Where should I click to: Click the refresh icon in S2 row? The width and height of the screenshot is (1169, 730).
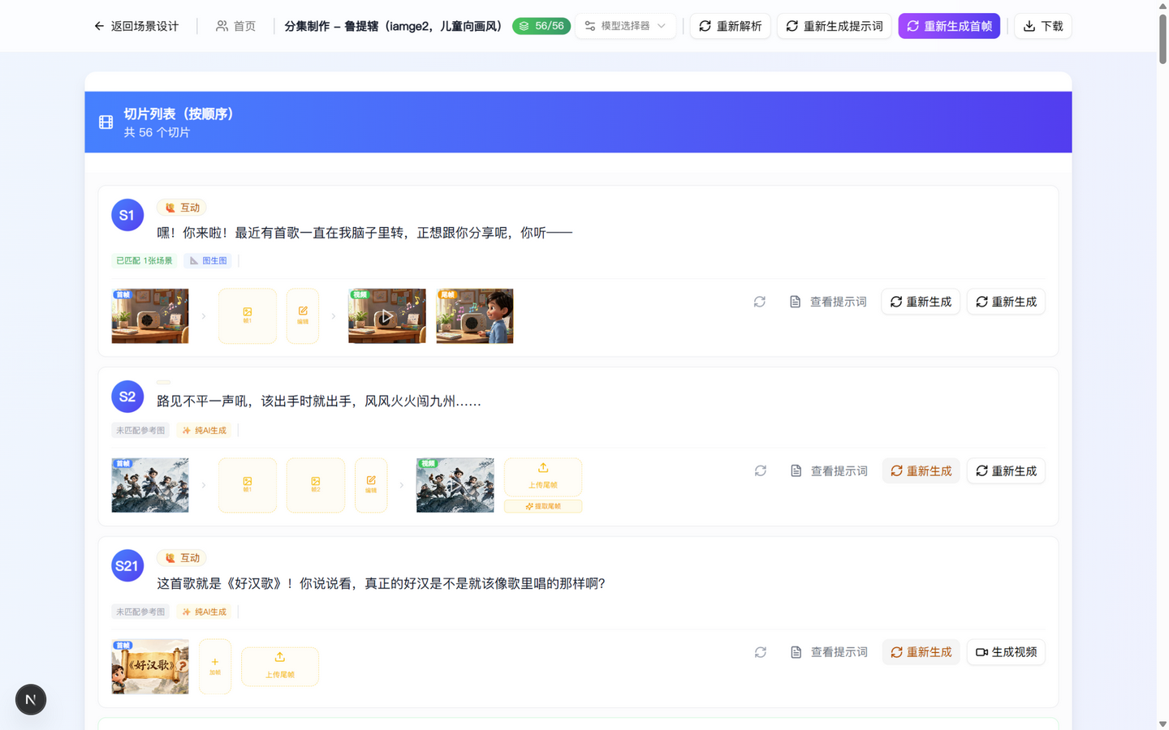(761, 471)
